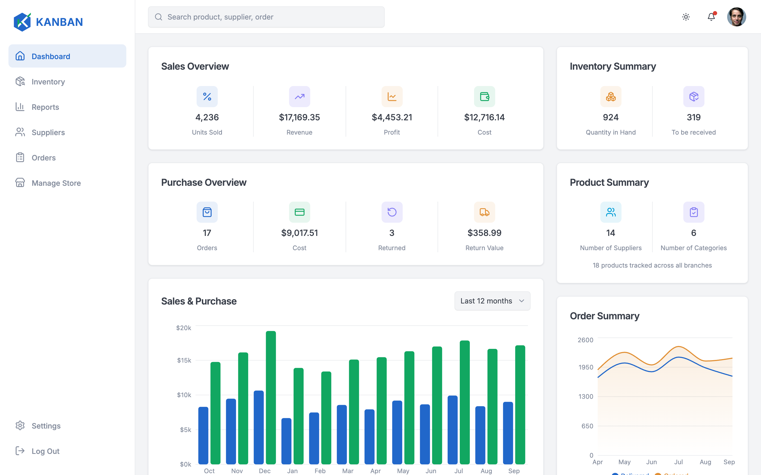761x475 pixels.
Task: Click the Orders clipboard icon in sidebar
Action: [20, 157]
